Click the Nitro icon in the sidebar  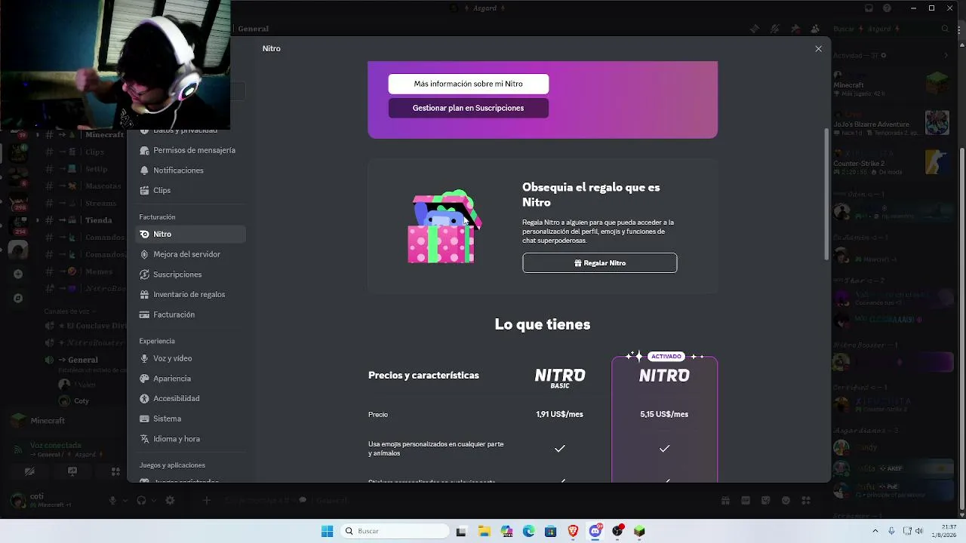(144, 234)
